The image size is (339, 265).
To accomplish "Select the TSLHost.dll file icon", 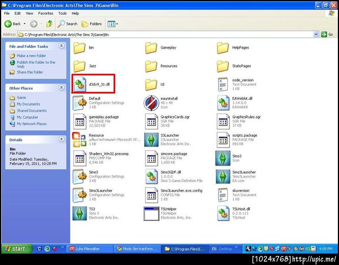I will [x=223, y=214].
